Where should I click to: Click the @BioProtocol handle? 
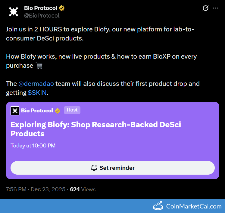click(x=42, y=15)
